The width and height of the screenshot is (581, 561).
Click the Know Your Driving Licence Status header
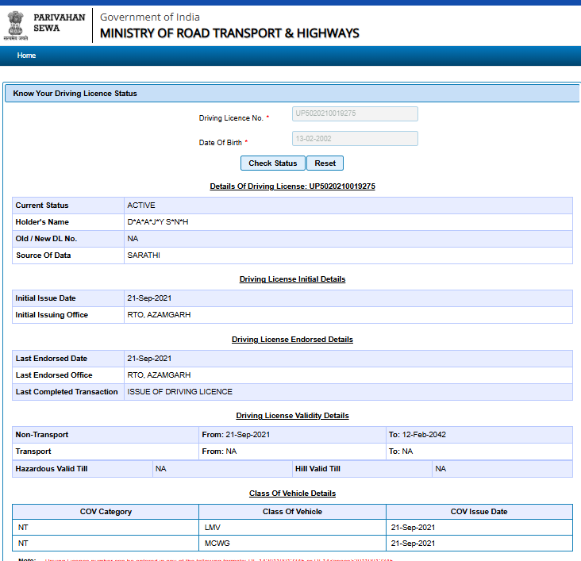click(75, 94)
